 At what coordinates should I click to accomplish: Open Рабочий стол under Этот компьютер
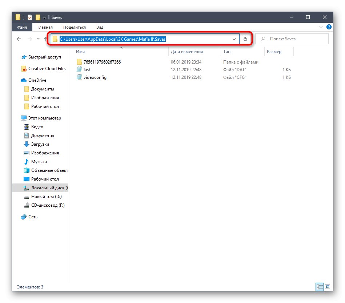coord(45,179)
